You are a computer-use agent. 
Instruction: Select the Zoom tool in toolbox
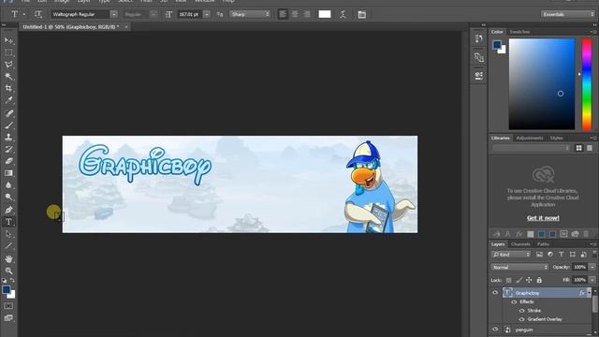[x=8, y=271]
